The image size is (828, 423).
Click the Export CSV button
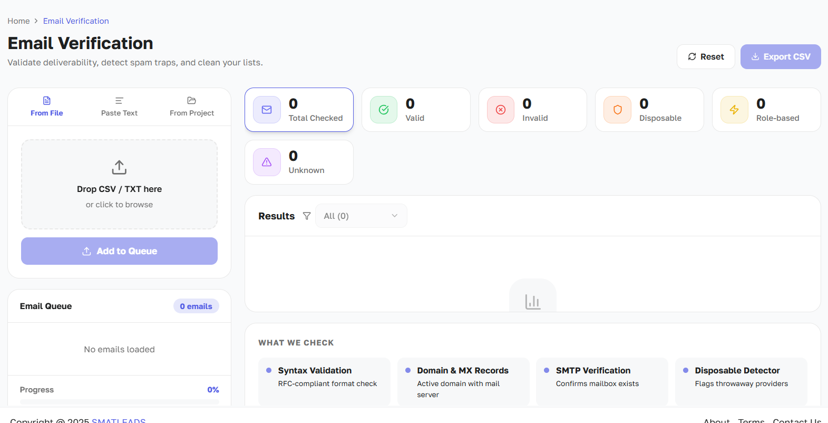(780, 56)
